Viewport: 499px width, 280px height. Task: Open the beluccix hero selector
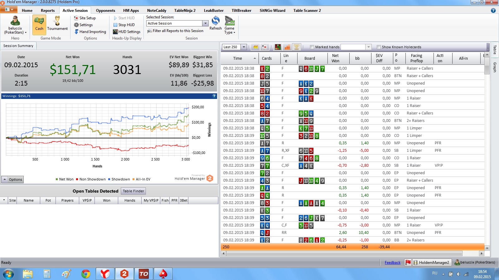click(x=15, y=25)
